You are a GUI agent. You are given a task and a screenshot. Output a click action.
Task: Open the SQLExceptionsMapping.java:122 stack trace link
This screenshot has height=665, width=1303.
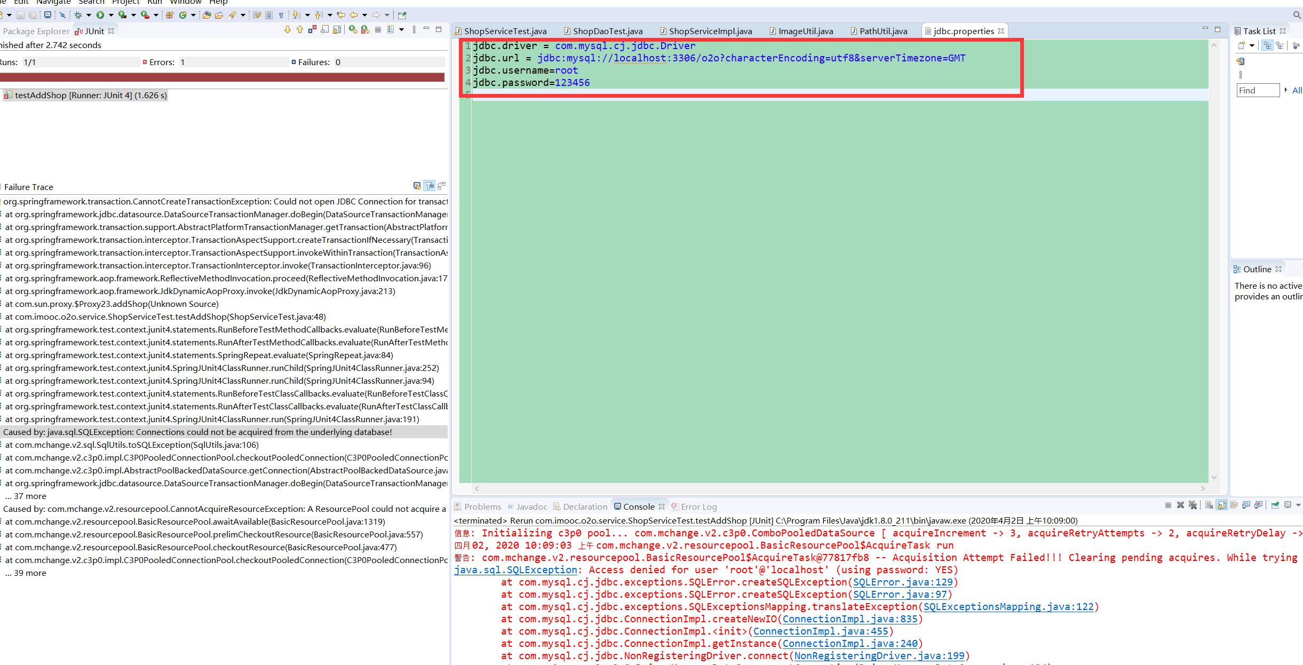1008,607
